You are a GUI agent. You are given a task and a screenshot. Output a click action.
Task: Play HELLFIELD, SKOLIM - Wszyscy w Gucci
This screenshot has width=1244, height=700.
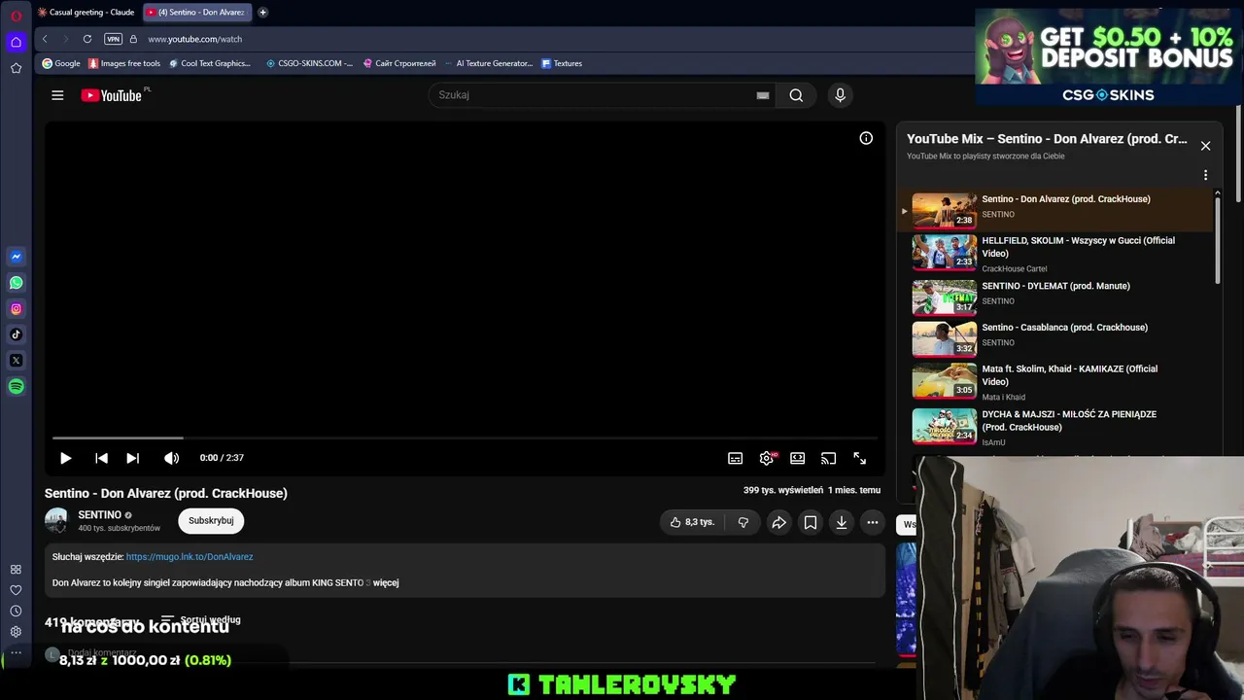point(1055,254)
